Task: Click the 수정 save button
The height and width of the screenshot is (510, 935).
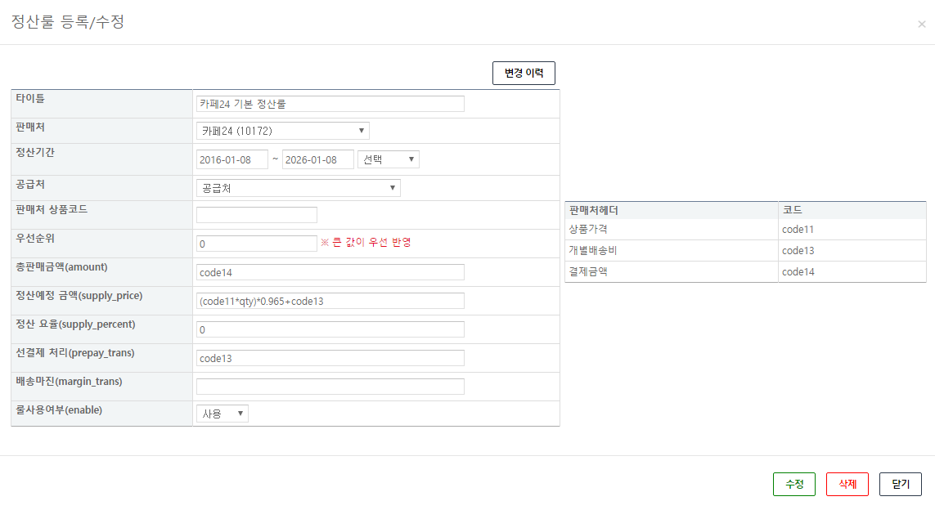Action: coord(793,484)
